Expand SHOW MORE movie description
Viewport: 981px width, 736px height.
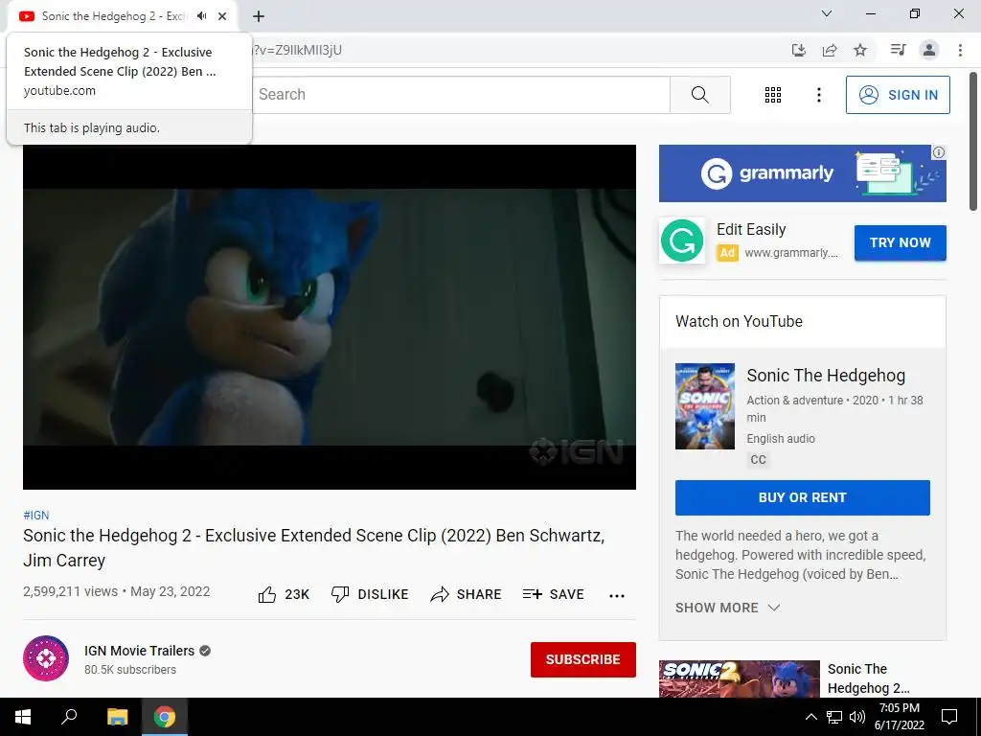(727, 608)
